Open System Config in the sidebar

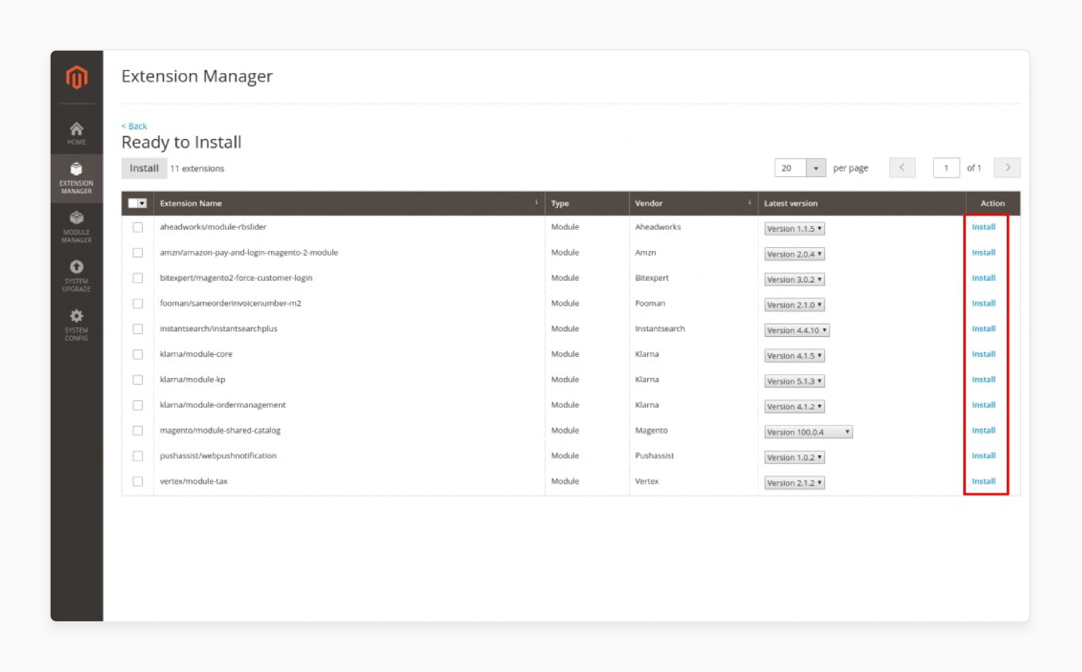pos(76,326)
